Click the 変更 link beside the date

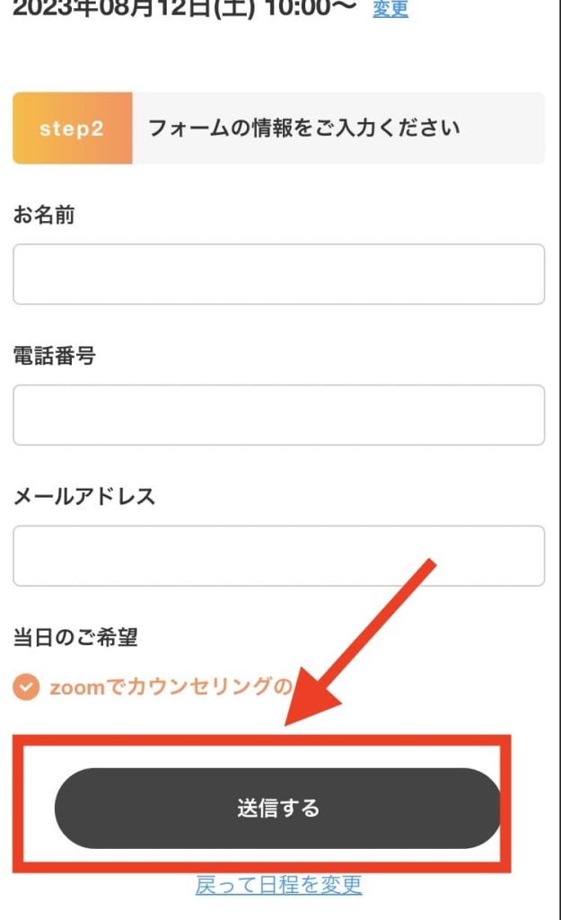click(390, 10)
